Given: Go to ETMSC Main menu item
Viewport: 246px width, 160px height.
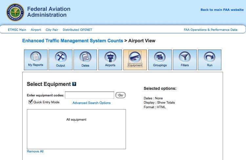Looking at the screenshot, I should tap(17, 30).
